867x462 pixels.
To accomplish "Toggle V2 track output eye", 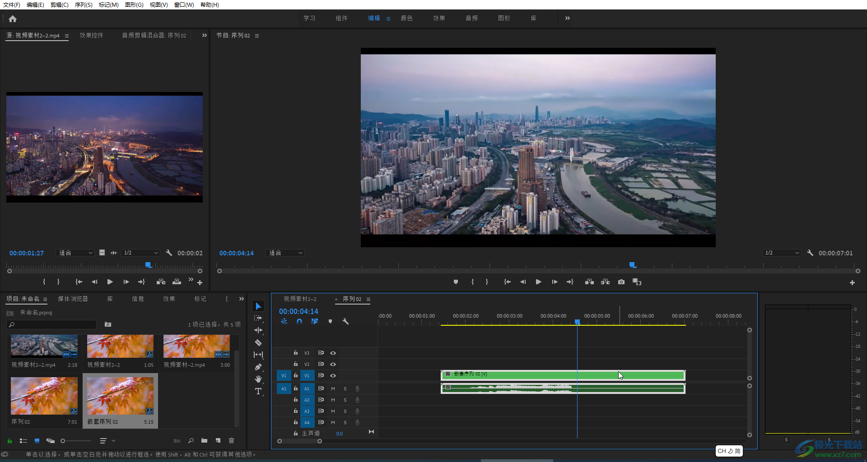I will click(333, 364).
